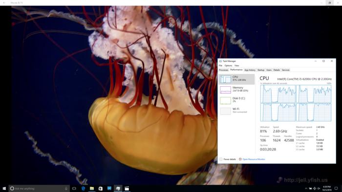The image size is (342, 192).
Task: Open Task View from taskbar
Action: point(74,188)
